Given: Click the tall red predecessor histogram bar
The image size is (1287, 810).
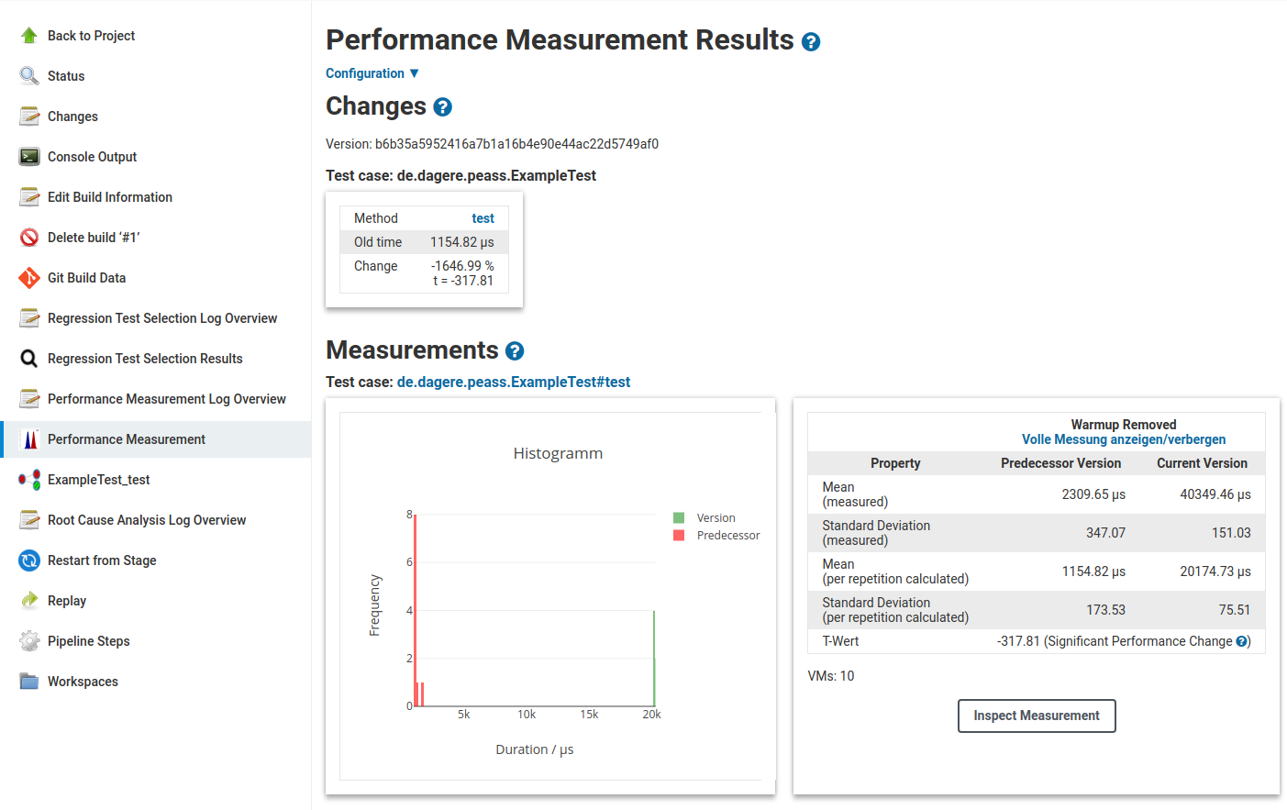Looking at the screenshot, I should point(416,611).
